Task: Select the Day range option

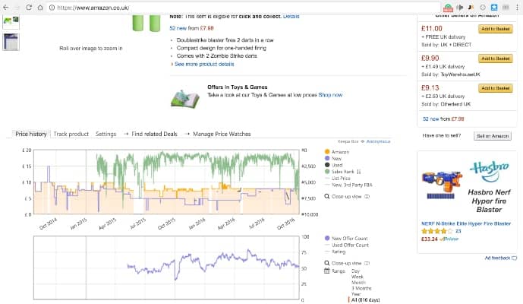Action: [x=355, y=271]
